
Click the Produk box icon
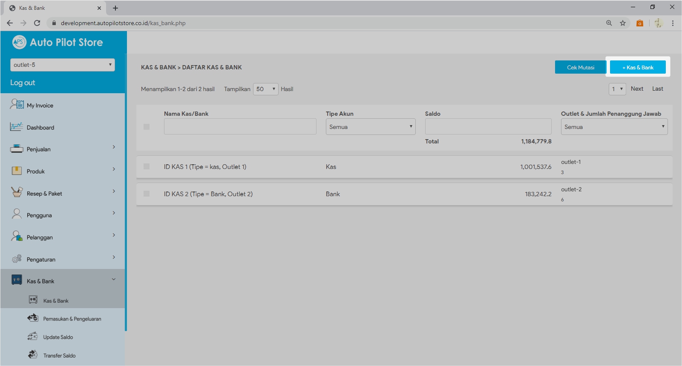[x=17, y=171]
